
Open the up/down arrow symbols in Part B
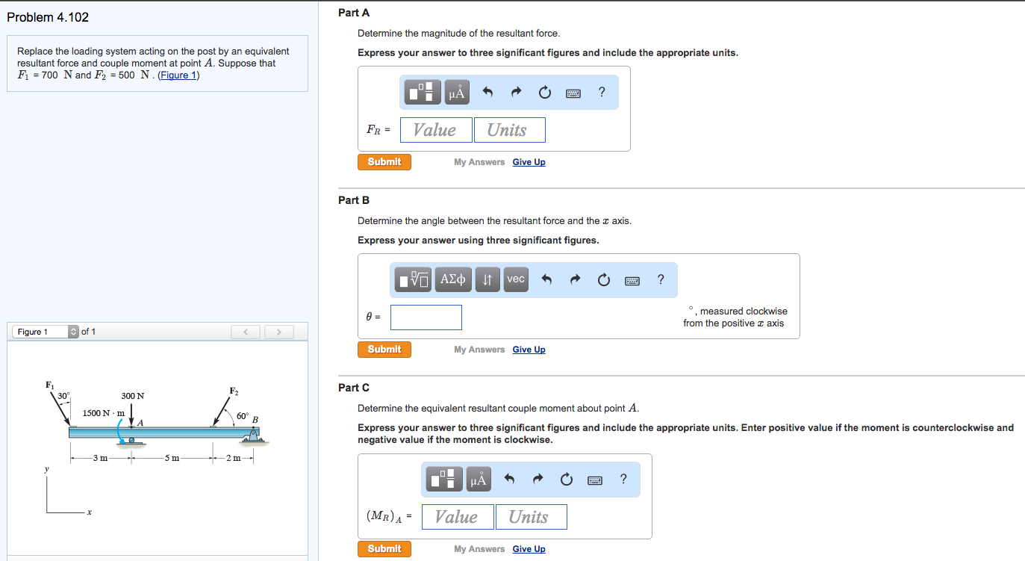point(487,279)
